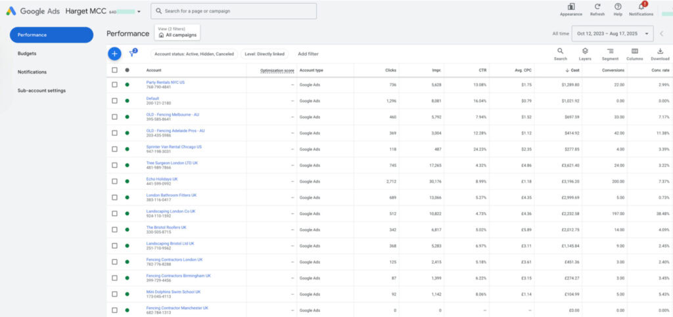Click the search for a page or campaign field

click(x=233, y=11)
